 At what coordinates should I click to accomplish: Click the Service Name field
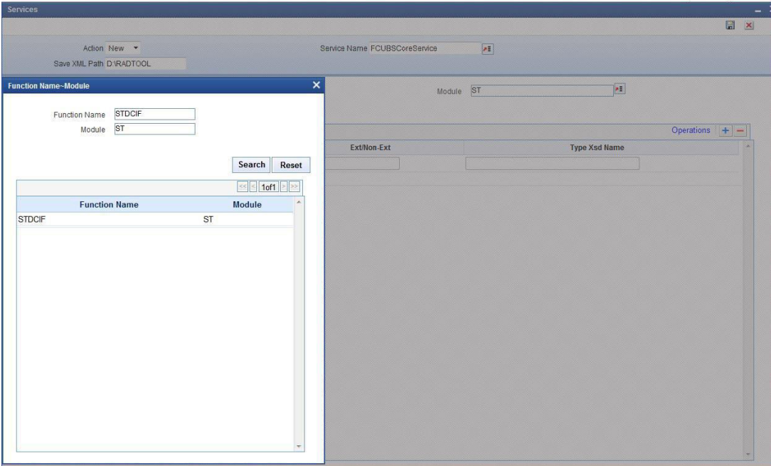[425, 48]
